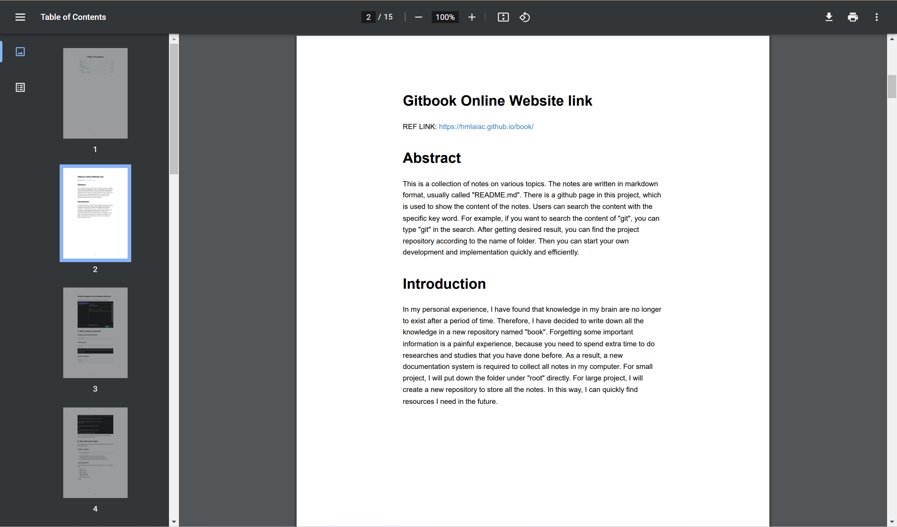The width and height of the screenshot is (897, 527).
Task: Click the Gitbook Online Website link heading
Action: pyautogui.click(x=497, y=101)
